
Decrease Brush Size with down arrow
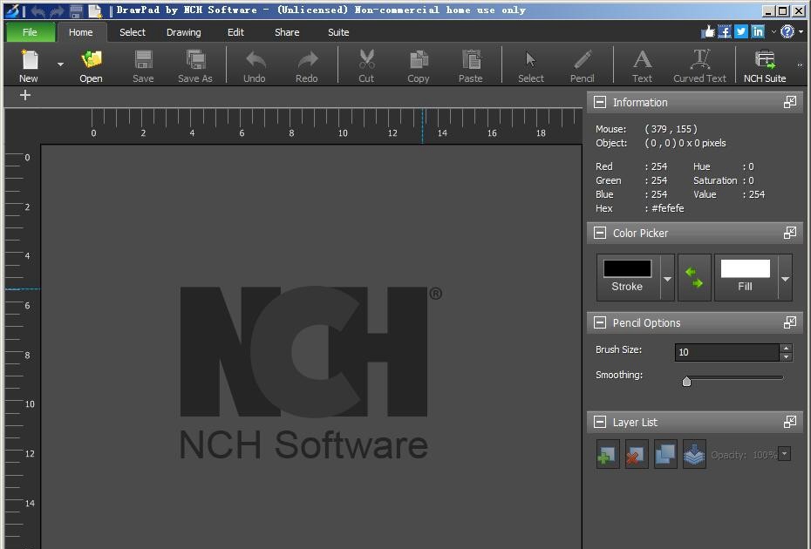(787, 356)
